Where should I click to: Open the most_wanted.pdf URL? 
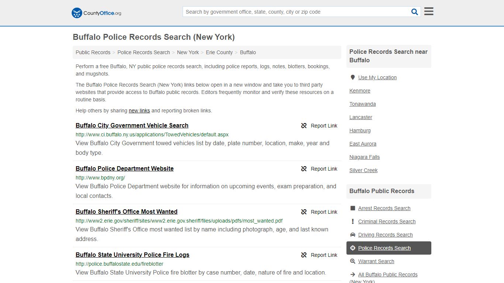pyautogui.click(x=179, y=221)
